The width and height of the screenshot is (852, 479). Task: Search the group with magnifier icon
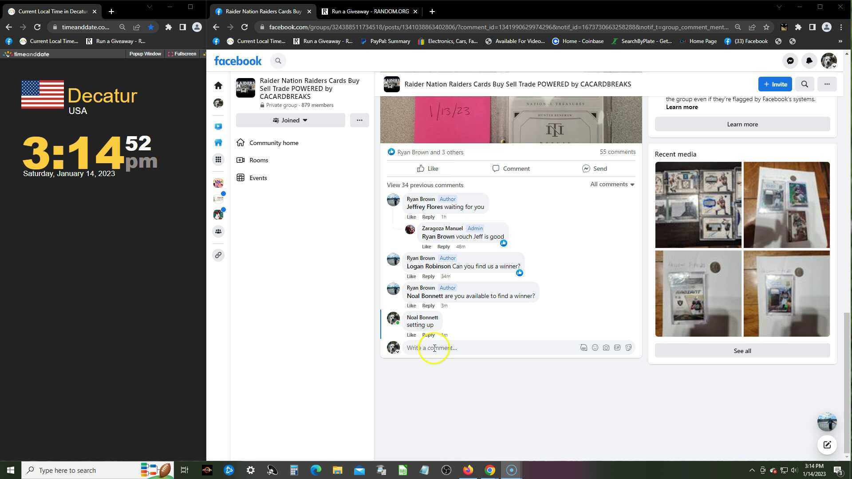805,84
